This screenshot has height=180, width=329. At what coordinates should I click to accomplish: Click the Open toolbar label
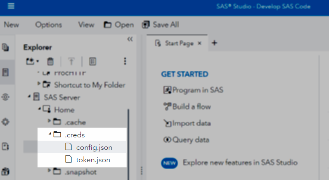124,25
